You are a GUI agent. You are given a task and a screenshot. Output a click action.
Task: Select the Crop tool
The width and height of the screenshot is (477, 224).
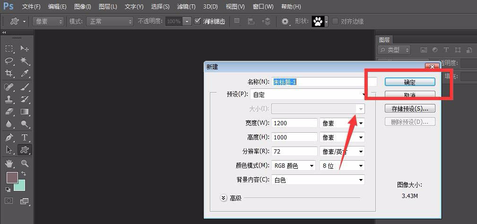(x=9, y=73)
